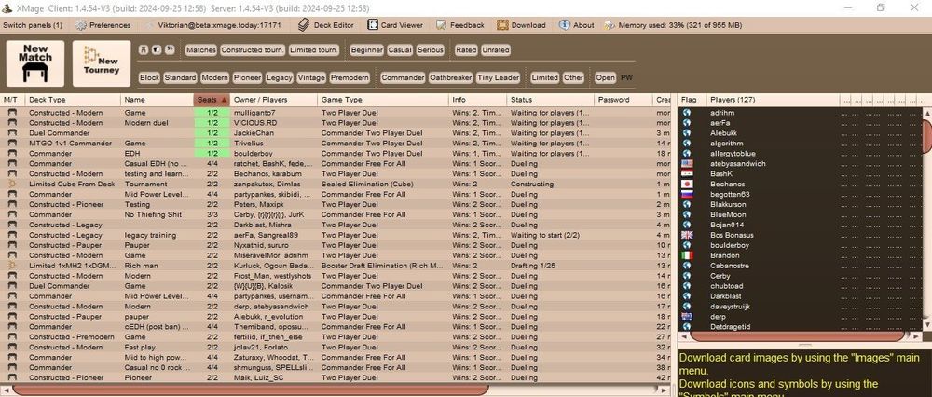Click the Russian flag beside begotten63

click(x=687, y=195)
